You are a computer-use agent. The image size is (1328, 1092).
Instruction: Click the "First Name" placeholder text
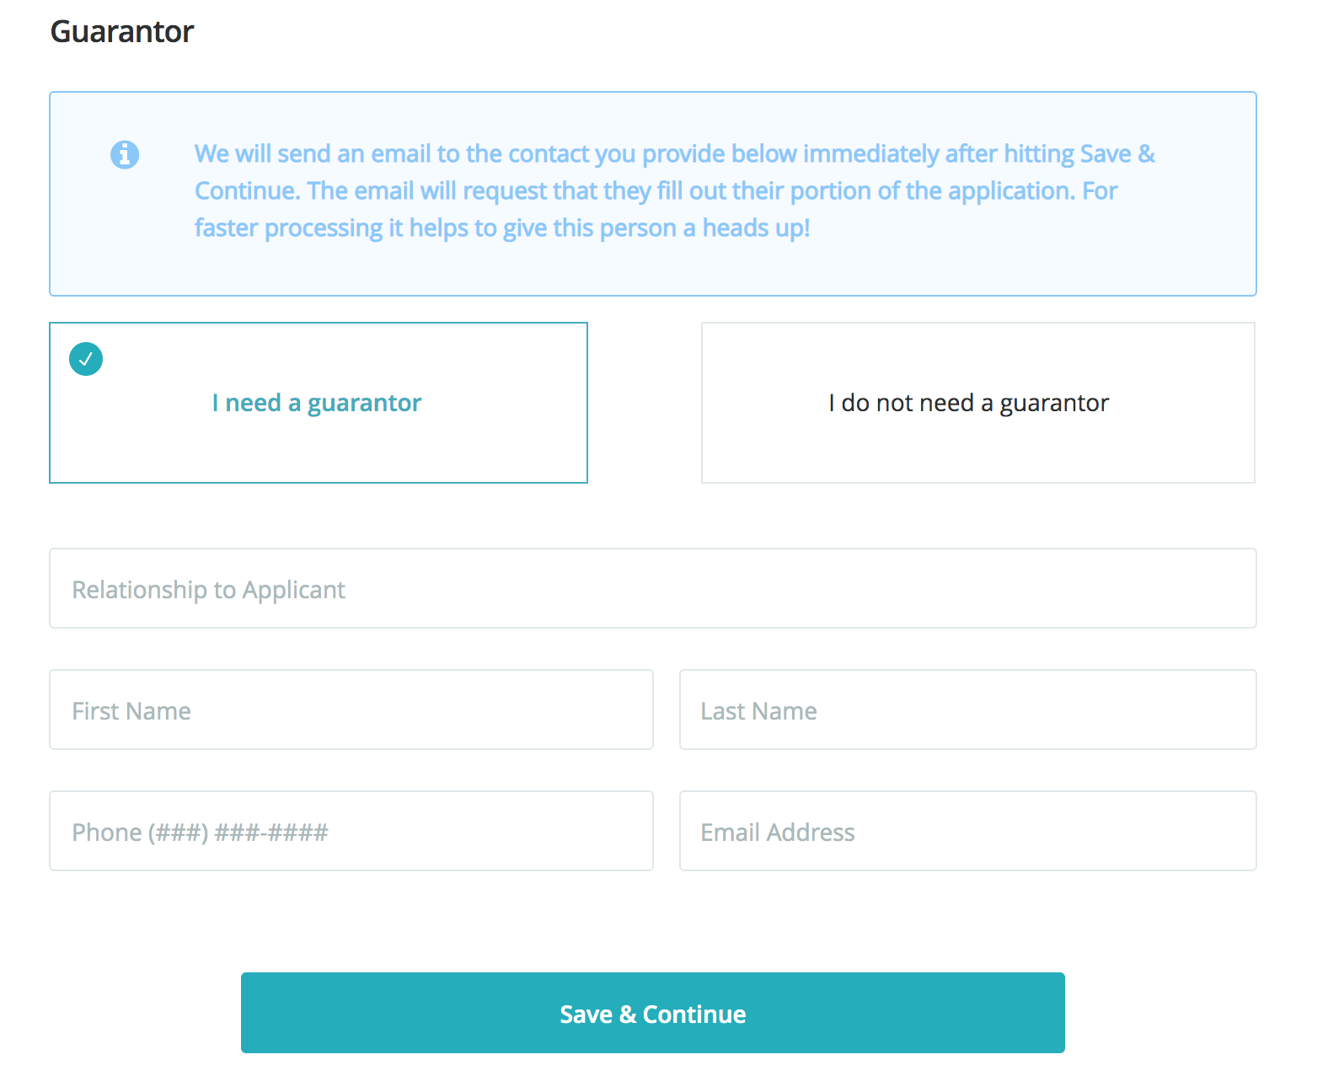131,711
